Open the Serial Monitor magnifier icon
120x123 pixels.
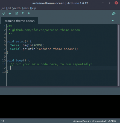point(114,14)
